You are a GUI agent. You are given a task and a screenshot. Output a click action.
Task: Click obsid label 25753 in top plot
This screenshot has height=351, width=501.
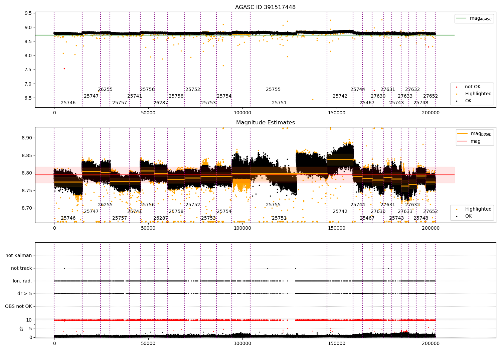pyautogui.click(x=208, y=103)
